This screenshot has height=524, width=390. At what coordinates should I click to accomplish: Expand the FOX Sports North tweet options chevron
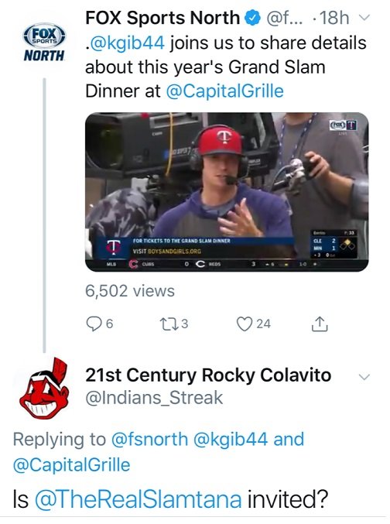(x=364, y=17)
